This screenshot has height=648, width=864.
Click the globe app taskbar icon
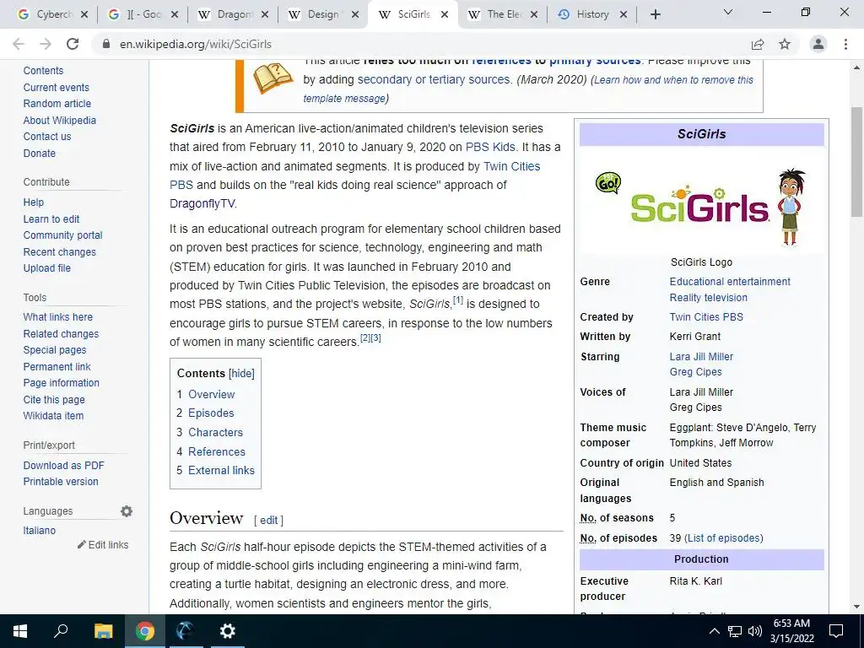pyautogui.click(x=186, y=631)
